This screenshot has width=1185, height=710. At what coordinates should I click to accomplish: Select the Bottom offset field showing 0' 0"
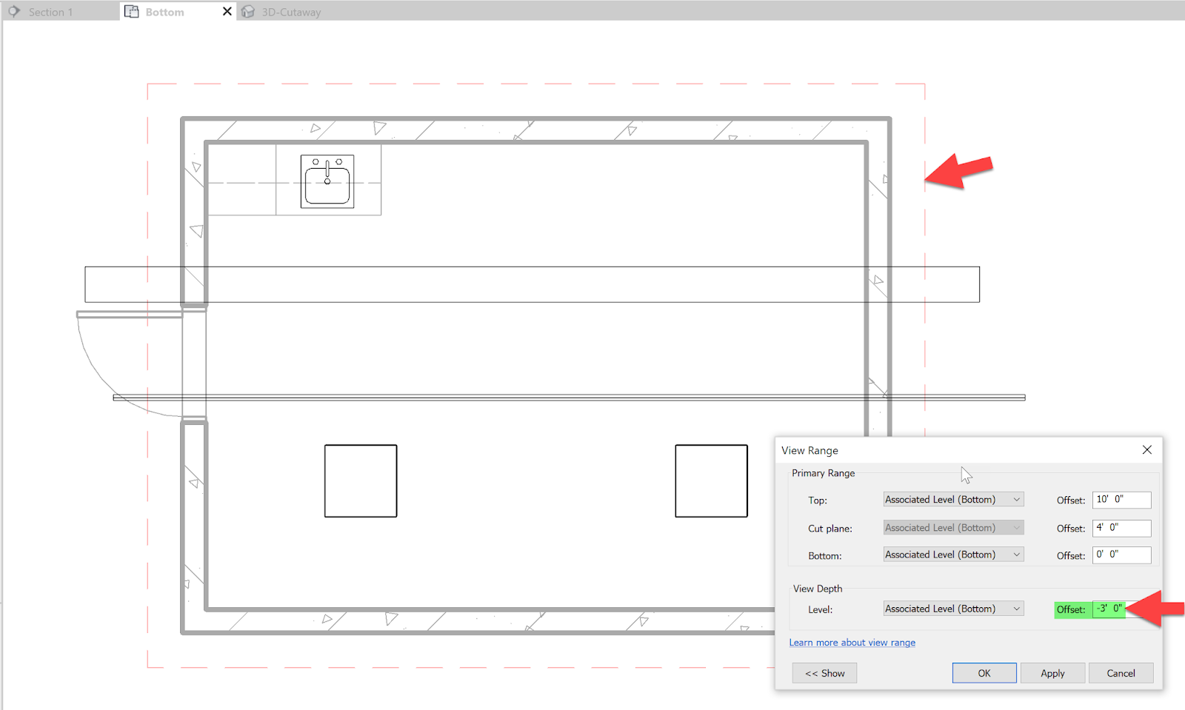point(1121,555)
